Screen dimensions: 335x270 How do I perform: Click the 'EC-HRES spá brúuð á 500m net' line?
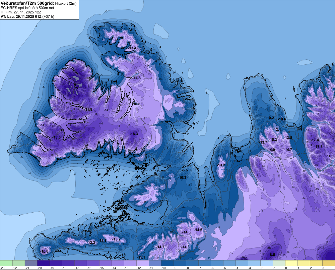click(27, 8)
